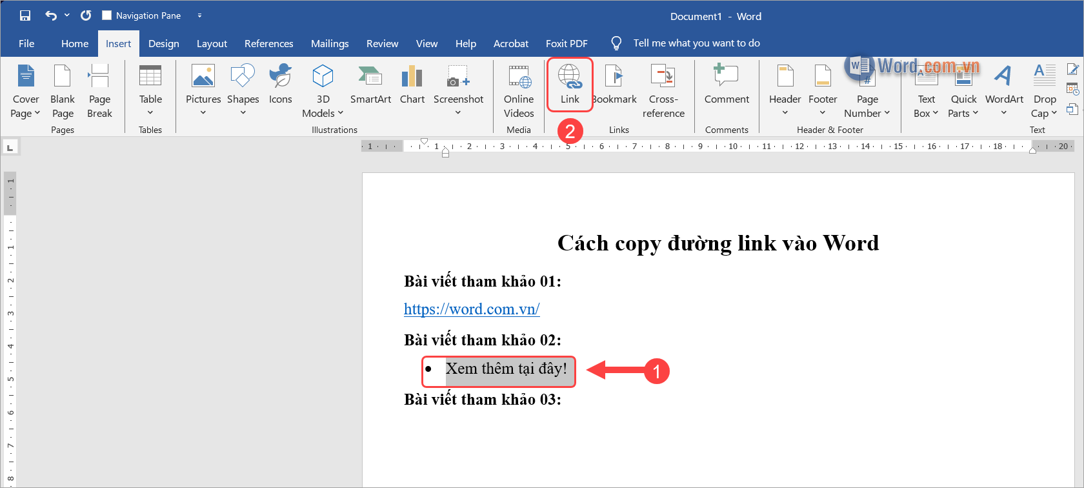This screenshot has width=1084, height=488.
Task: Click the Link button in ribbon
Action: [570, 85]
